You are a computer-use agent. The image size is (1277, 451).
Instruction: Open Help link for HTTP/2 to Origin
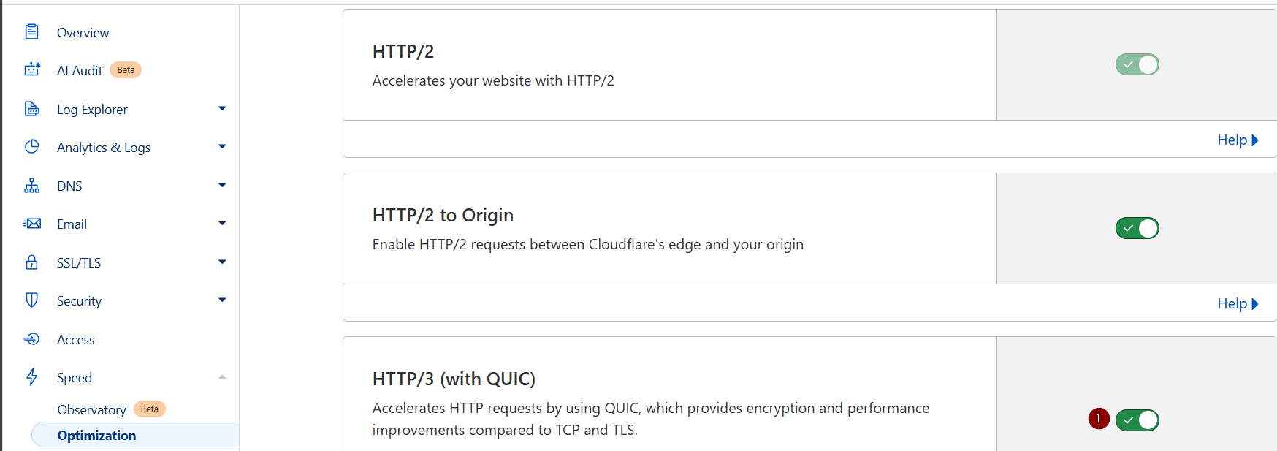pyautogui.click(x=1238, y=303)
